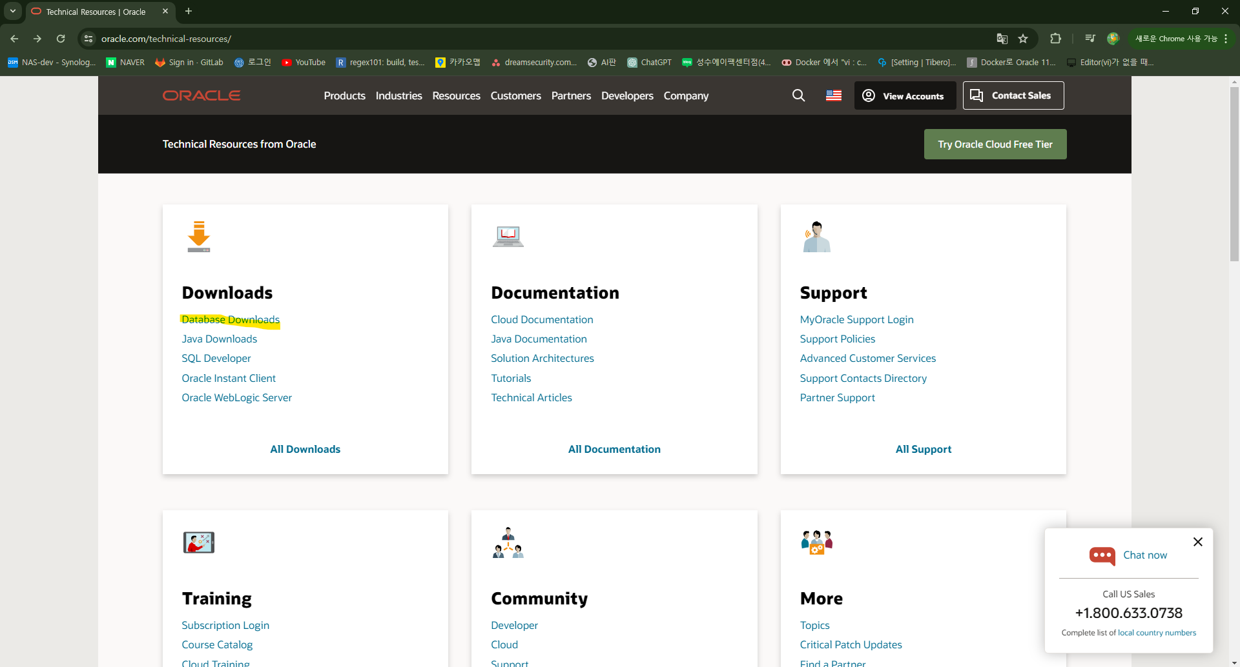Open the Resources menu
Screen dimensions: 1240x667
[x=456, y=95]
